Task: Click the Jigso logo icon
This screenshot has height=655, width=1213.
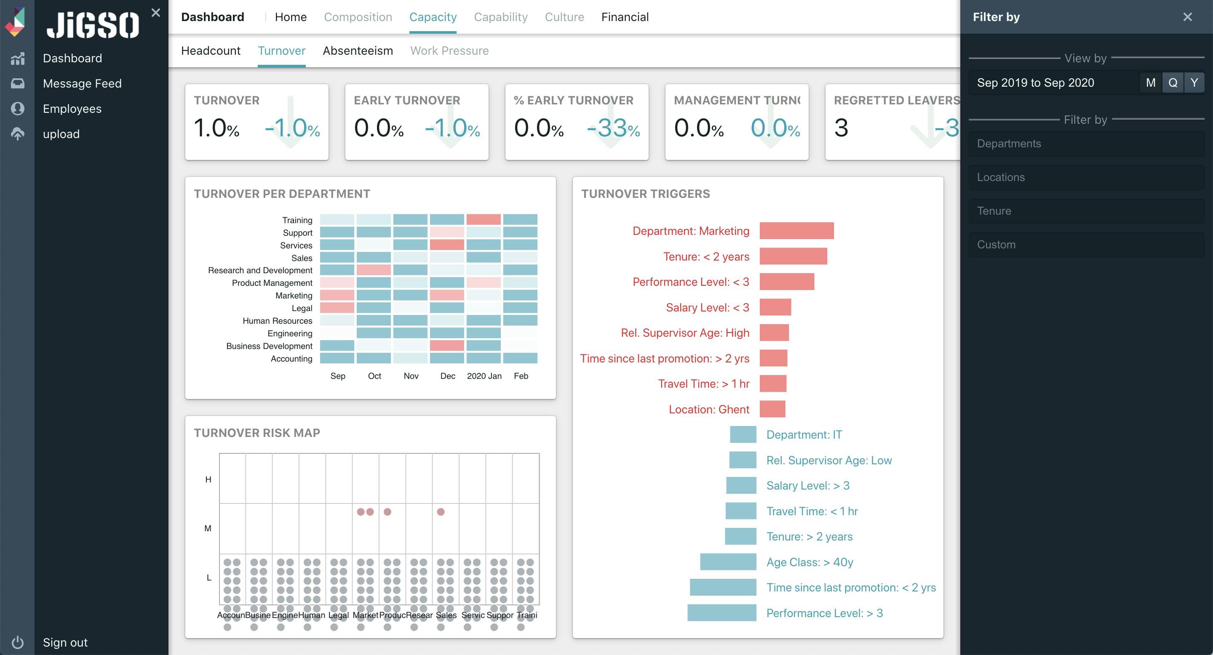Action: click(x=15, y=22)
